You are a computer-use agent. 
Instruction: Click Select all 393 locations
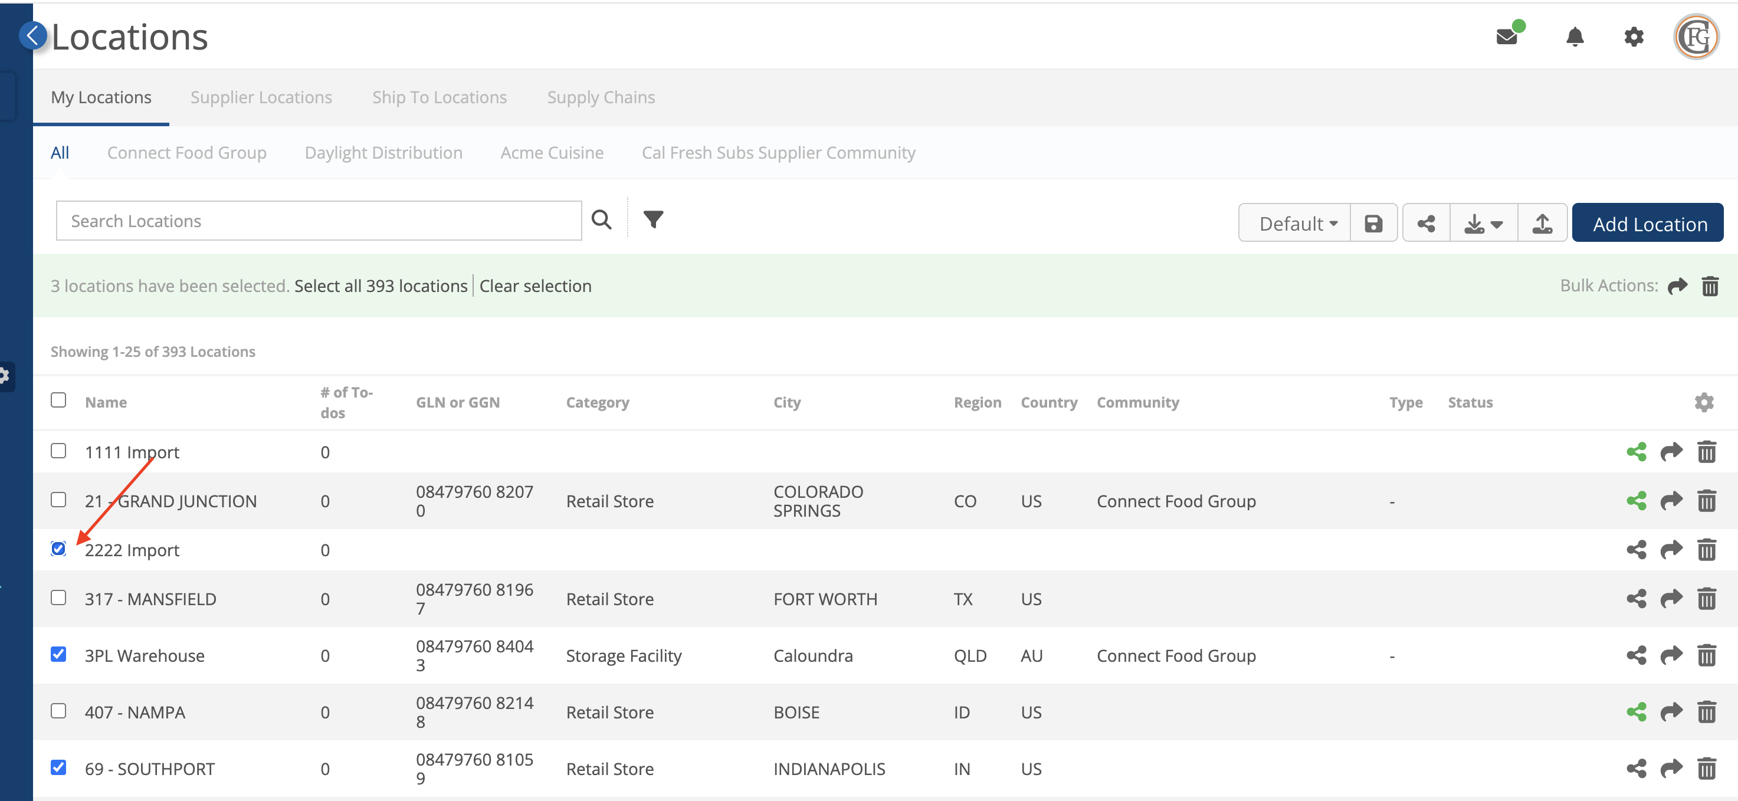[381, 286]
